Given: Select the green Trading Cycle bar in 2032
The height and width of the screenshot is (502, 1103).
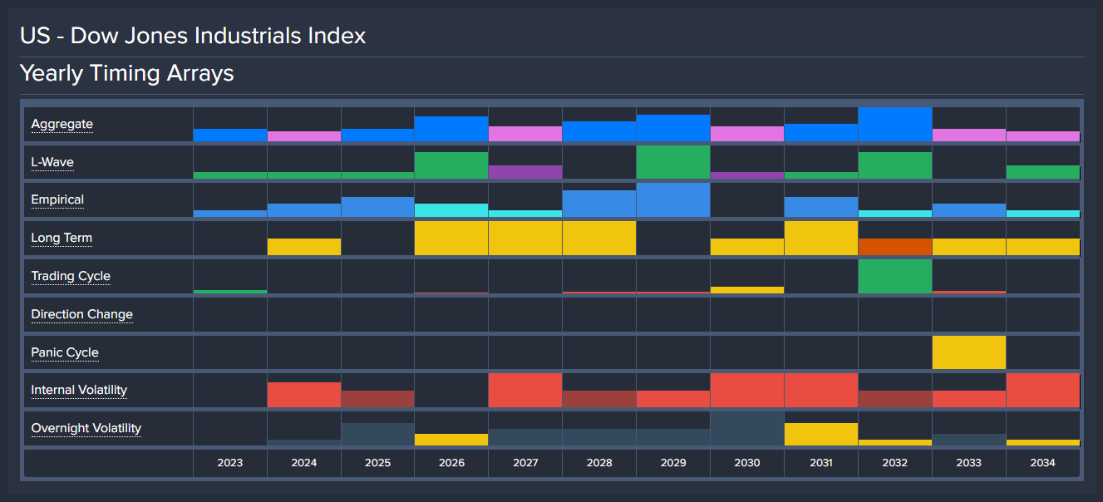Looking at the screenshot, I should click(894, 276).
